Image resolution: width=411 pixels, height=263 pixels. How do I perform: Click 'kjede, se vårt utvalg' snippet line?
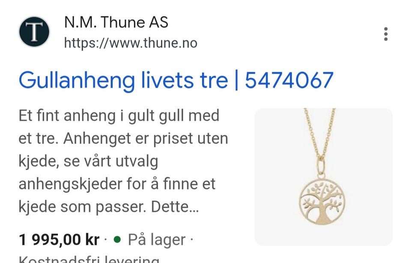tap(88, 161)
